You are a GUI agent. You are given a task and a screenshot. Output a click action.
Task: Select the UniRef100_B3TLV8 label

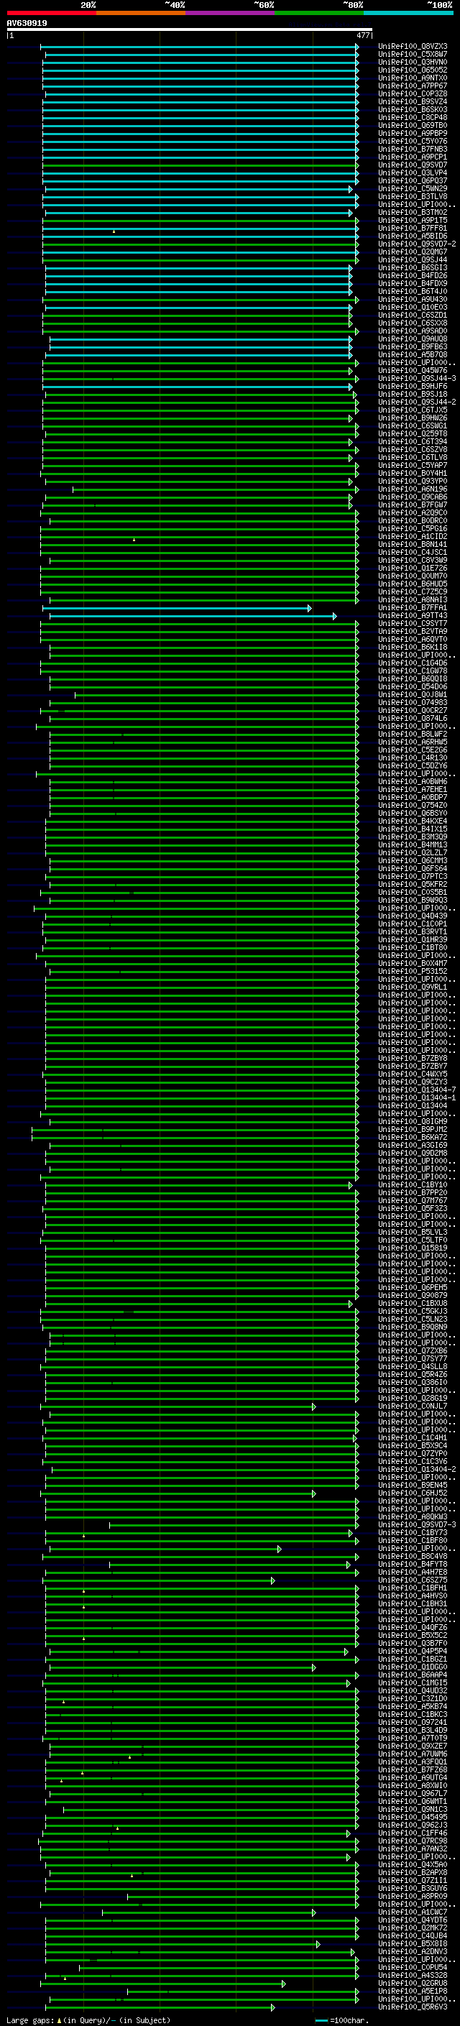(412, 197)
